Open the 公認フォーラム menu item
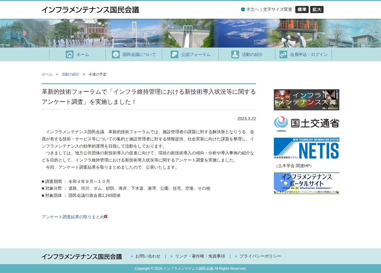Image resolution: width=381 pixels, height=273 pixels. (190, 54)
